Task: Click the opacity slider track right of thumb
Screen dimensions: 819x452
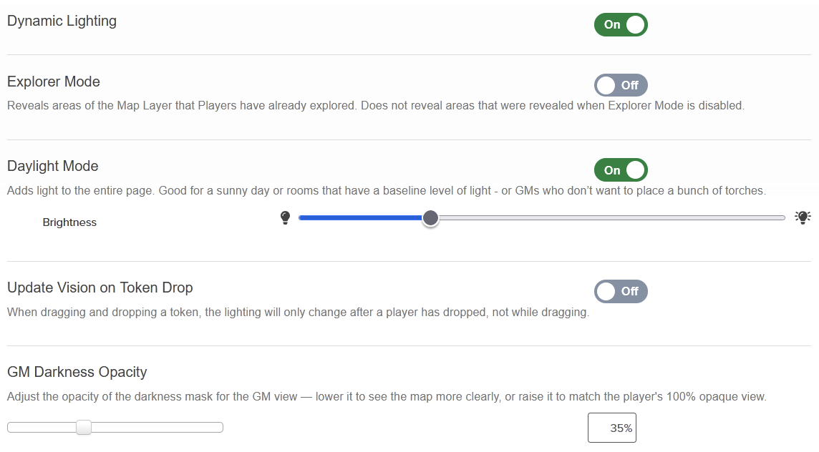Action: point(157,428)
